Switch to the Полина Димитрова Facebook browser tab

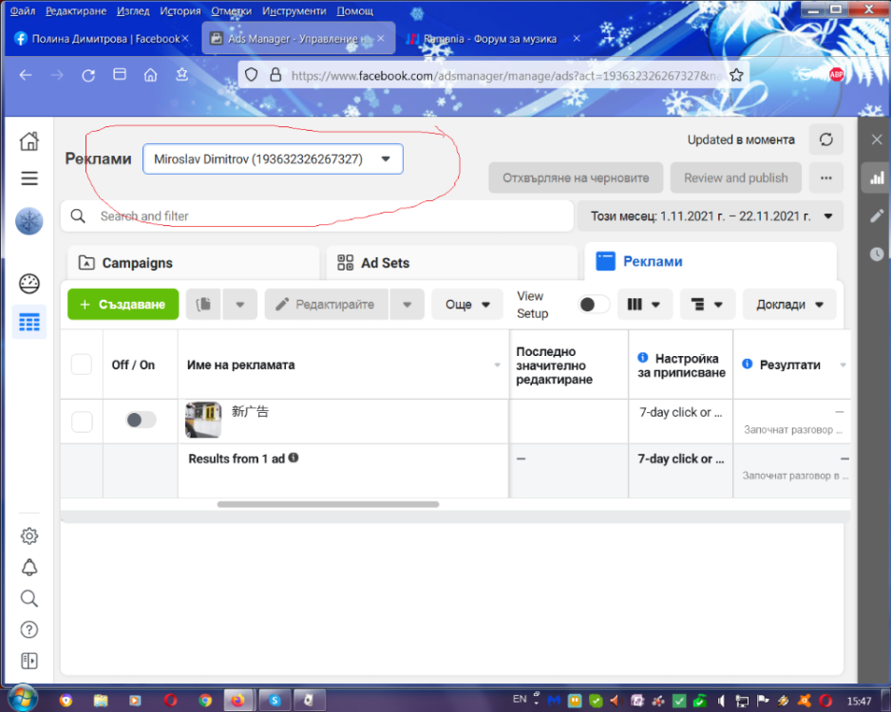tap(101, 39)
